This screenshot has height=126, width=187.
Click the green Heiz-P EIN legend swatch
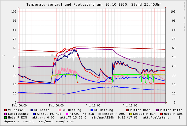coord(6,117)
